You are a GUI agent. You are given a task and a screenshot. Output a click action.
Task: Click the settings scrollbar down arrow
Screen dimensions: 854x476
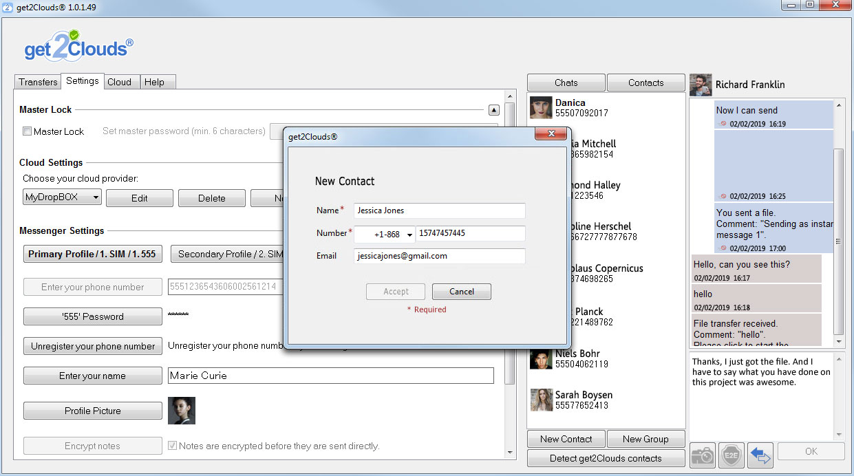coord(510,452)
